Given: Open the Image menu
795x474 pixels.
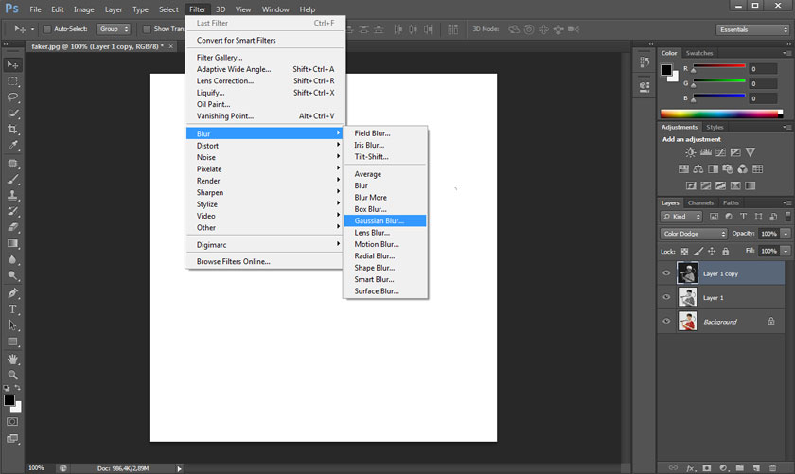Looking at the screenshot, I should [x=83, y=9].
